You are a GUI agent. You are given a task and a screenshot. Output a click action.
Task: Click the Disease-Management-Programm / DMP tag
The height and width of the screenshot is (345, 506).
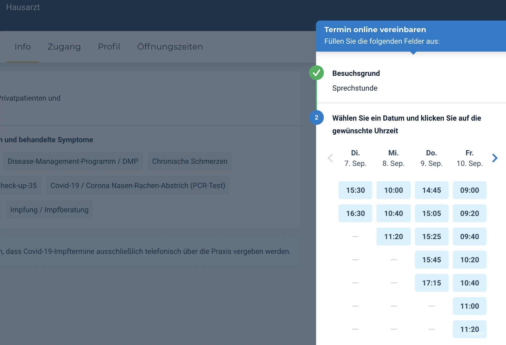[73, 161]
